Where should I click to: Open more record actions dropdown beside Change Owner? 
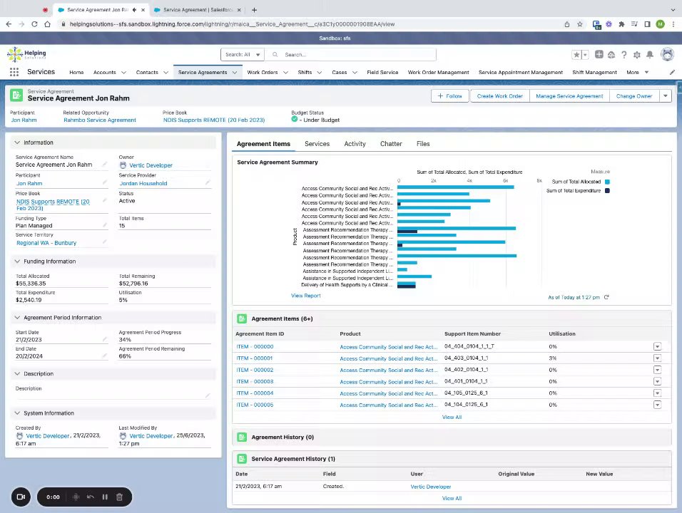click(666, 96)
